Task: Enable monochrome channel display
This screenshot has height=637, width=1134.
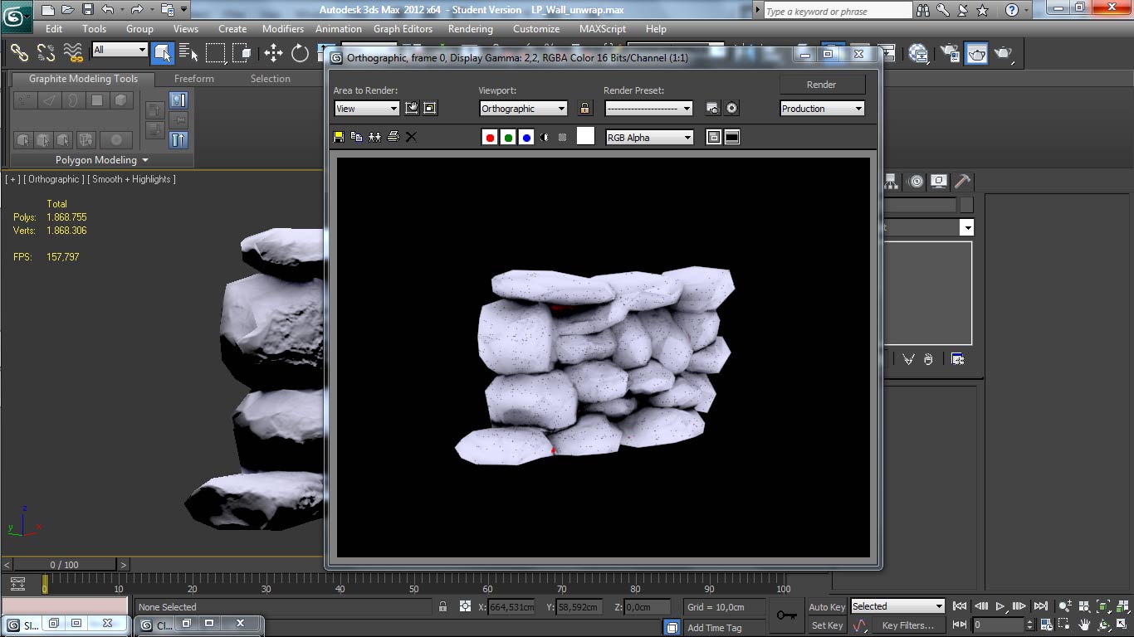Action: (545, 137)
